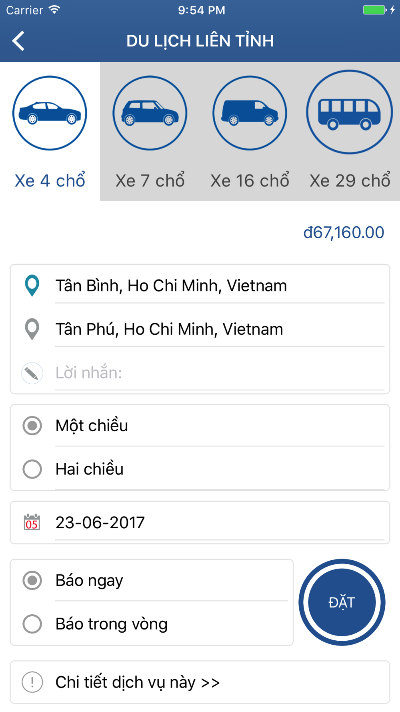Tap the gray destination pin icon
Image resolution: width=400 pixels, height=712 pixels.
32,329
